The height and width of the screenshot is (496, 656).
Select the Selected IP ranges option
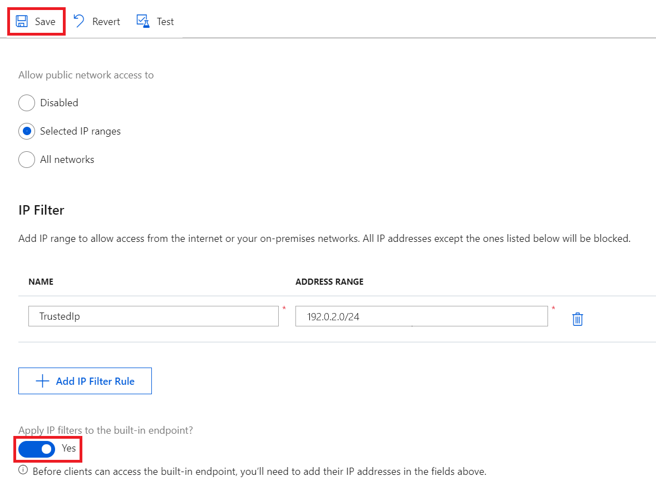[26, 131]
